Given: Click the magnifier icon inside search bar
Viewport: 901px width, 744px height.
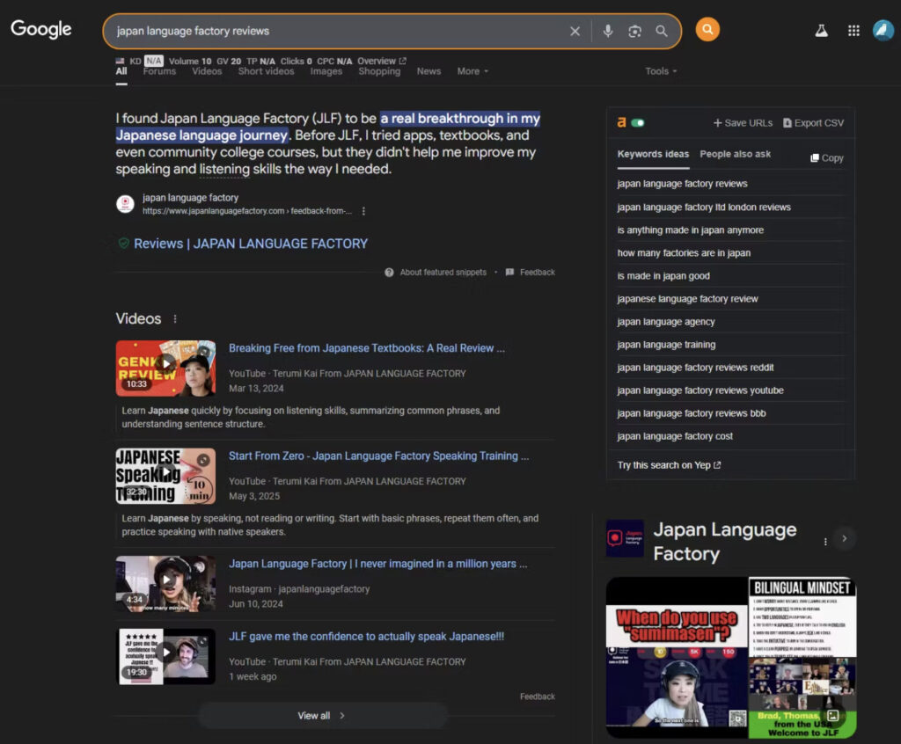Looking at the screenshot, I should pos(662,31).
